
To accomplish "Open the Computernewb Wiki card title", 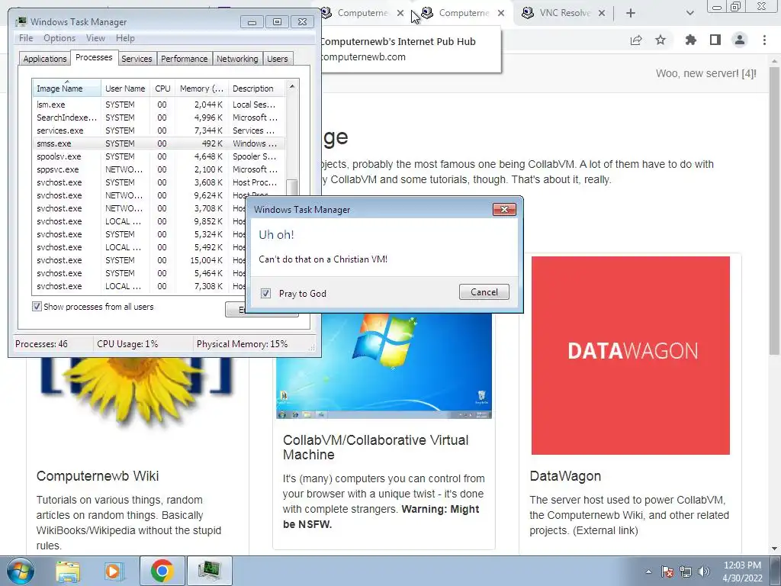I will pos(98,476).
